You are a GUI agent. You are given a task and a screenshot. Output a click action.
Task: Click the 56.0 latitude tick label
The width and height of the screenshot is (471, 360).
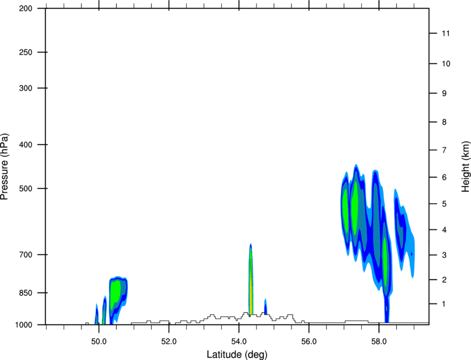(309, 342)
